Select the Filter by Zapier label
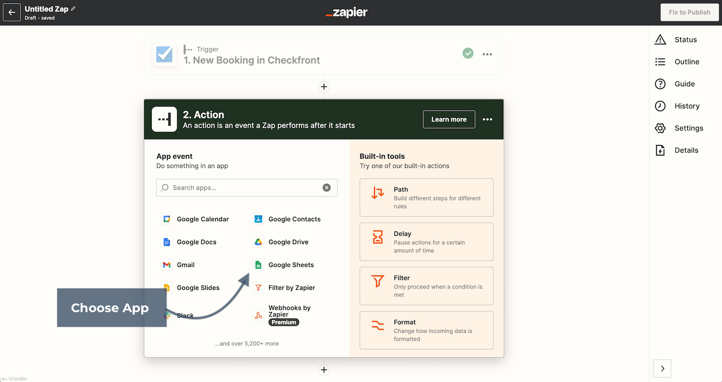722x382 pixels. [292, 288]
